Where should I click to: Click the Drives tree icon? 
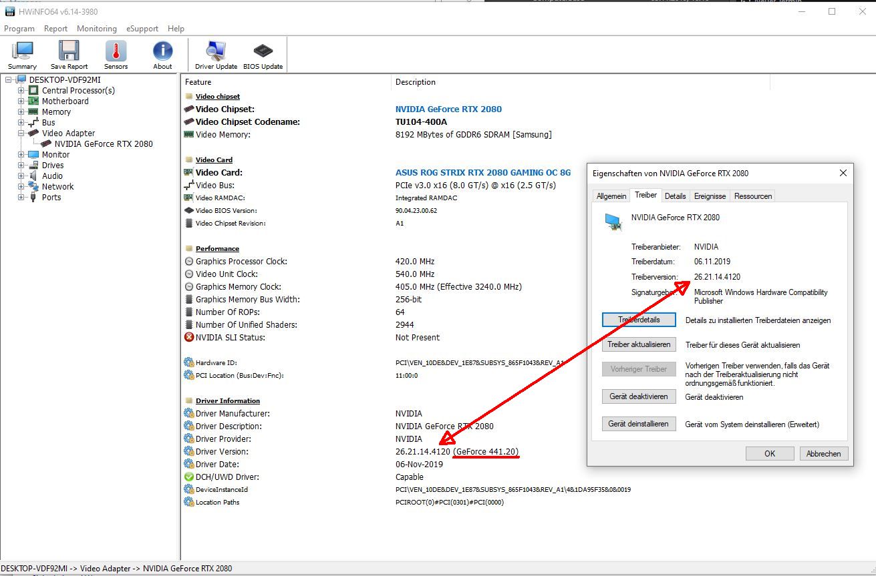tap(33, 165)
